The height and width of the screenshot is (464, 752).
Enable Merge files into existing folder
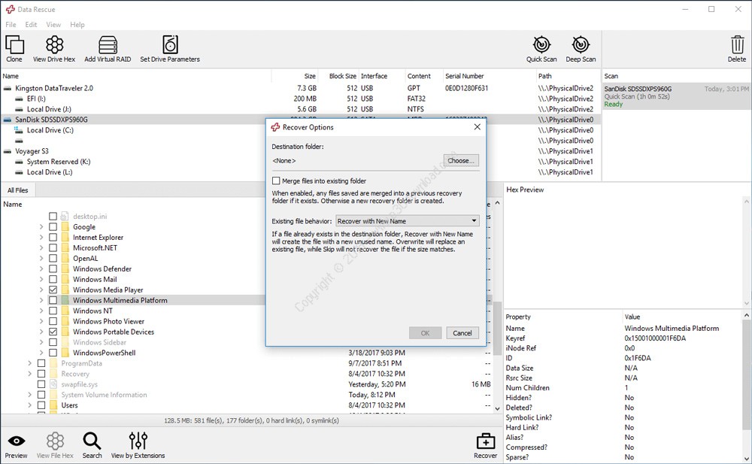276,181
